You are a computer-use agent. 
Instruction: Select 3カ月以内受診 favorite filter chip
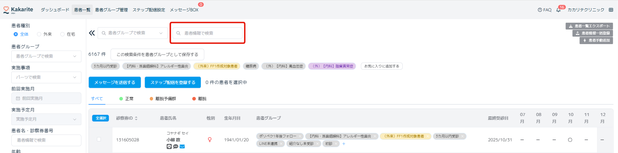point(105,66)
